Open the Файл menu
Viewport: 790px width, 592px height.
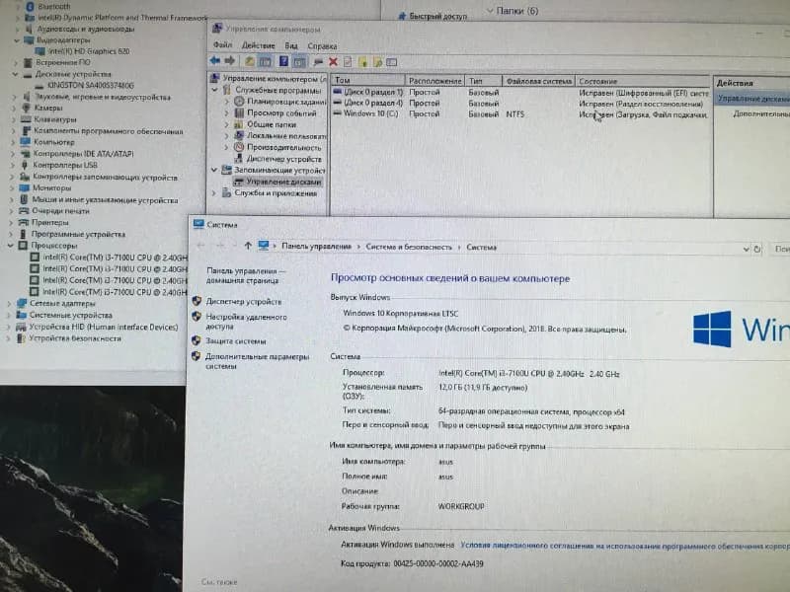tap(222, 44)
